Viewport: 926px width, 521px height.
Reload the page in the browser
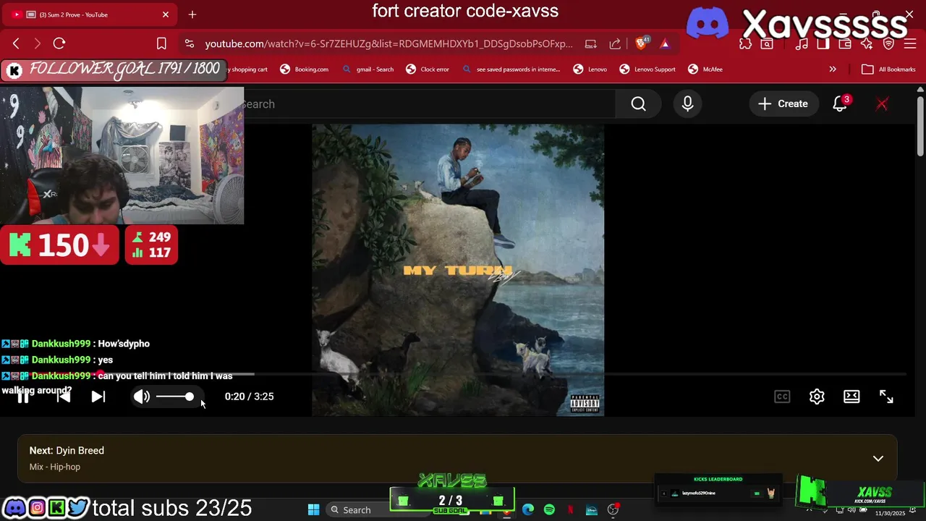coord(59,43)
